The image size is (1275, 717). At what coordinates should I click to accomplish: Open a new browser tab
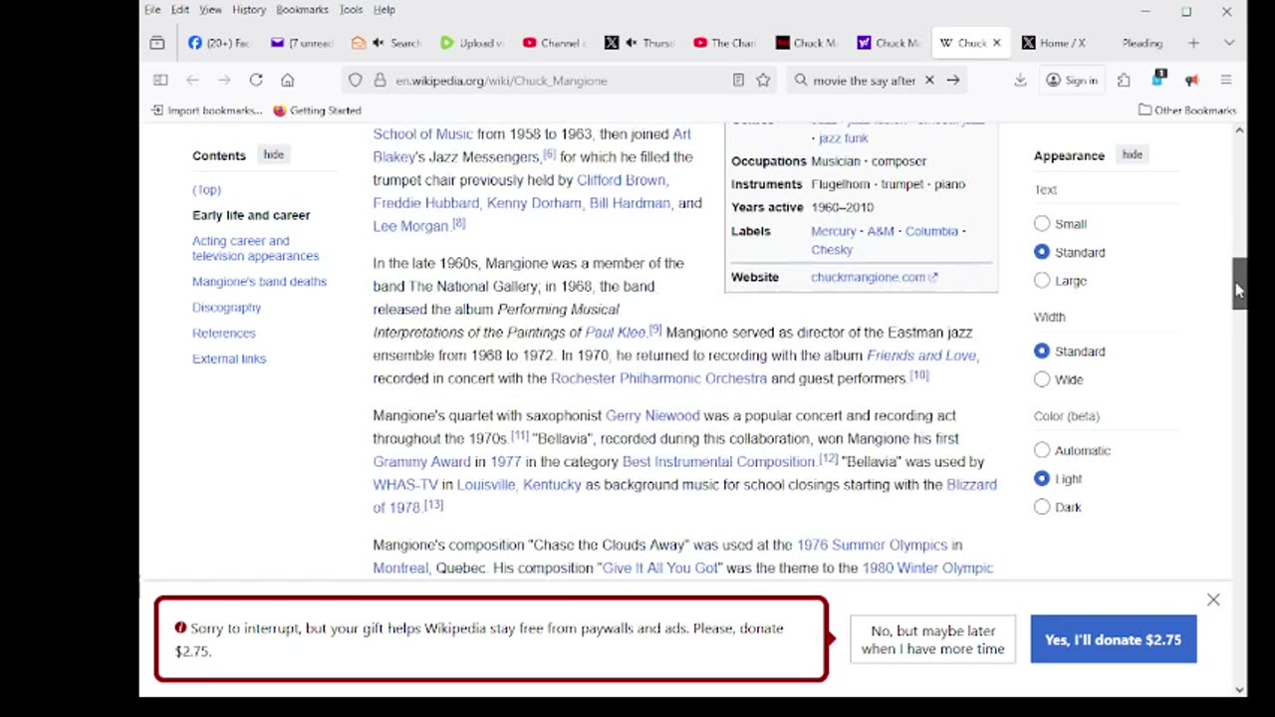(x=1193, y=43)
